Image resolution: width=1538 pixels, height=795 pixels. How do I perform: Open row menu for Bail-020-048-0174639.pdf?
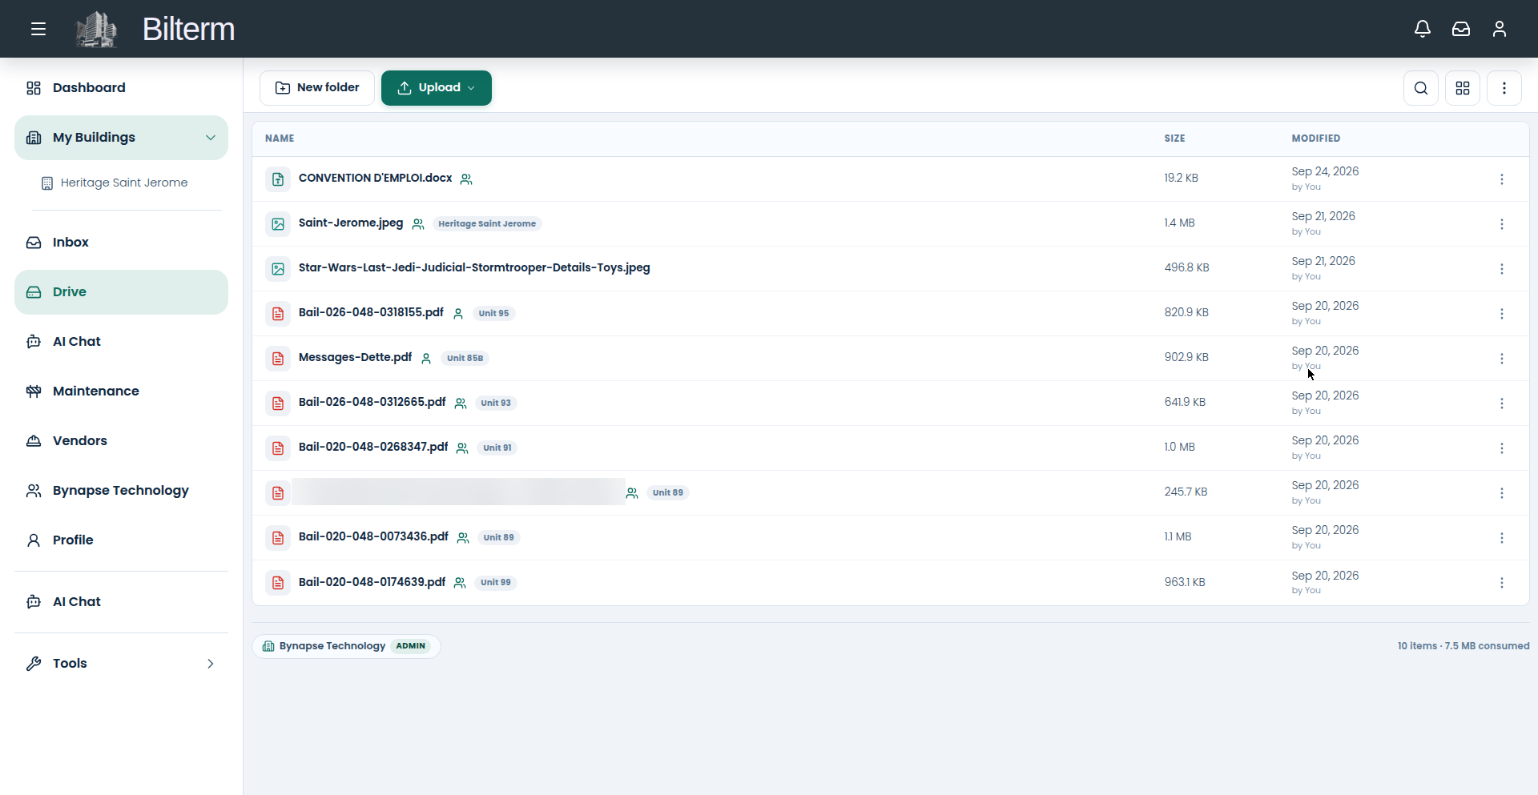point(1502,583)
